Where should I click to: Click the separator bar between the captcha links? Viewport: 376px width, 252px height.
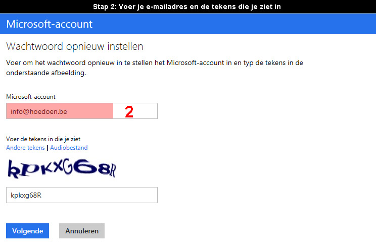[47, 148]
